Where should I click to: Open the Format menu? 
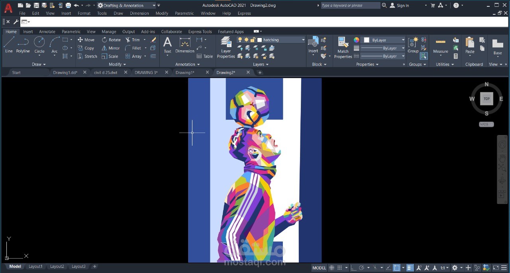[x=84, y=13]
